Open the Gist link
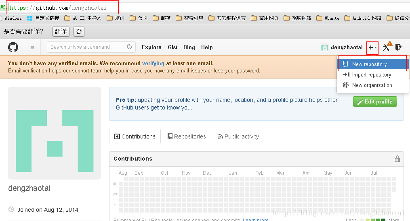Viewport: 410px width, 221px height. tap(172, 48)
